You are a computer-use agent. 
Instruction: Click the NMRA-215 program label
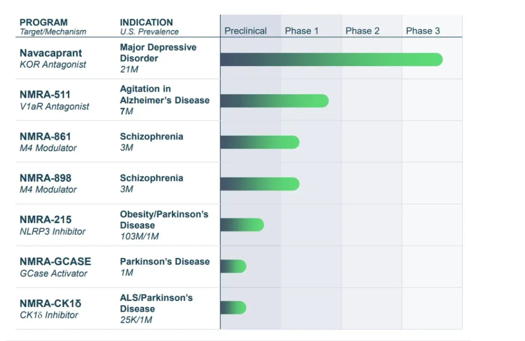pos(45,220)
